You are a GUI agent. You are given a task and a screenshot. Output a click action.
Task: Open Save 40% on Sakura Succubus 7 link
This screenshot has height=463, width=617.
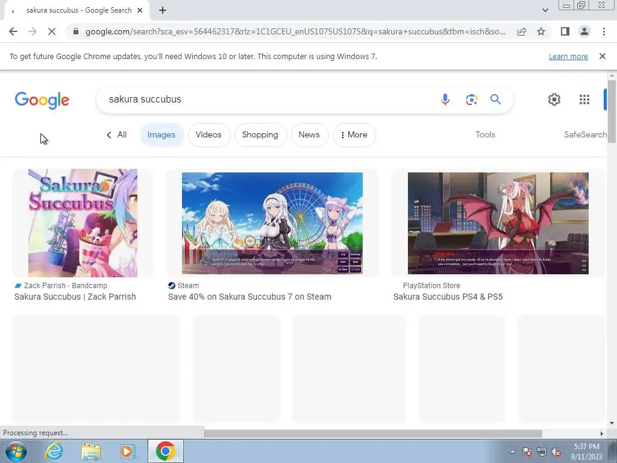click(x=249, y=297)
